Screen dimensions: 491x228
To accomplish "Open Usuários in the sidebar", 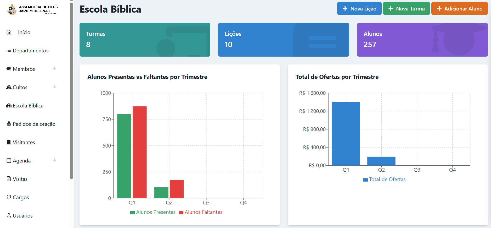I will pyautogui.click(x=22, y=216).
